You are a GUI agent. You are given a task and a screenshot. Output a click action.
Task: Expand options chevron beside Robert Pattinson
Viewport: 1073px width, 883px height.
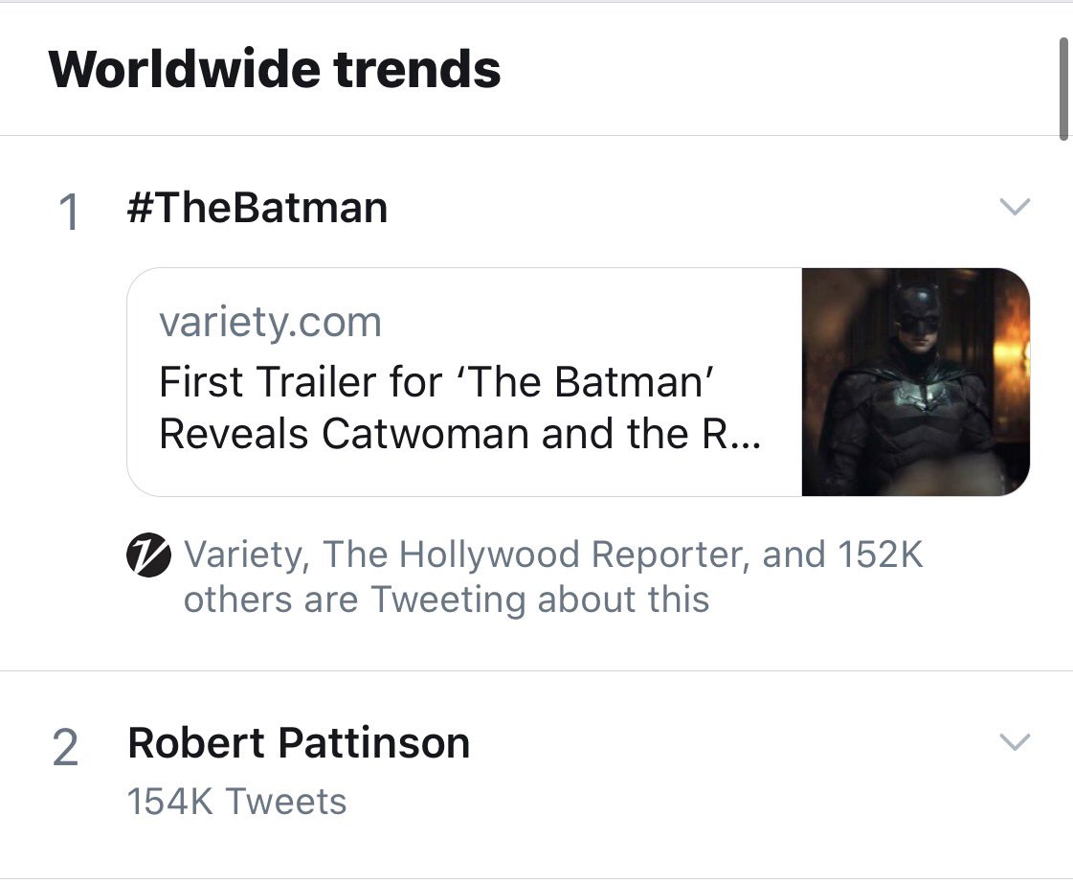tap(1015, 741)
